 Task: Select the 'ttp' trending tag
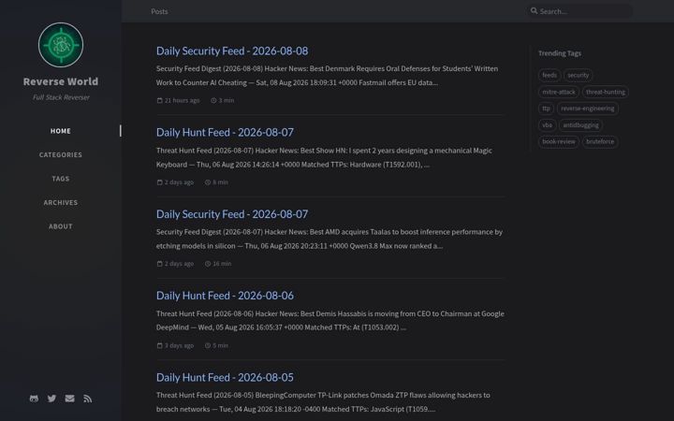546,109
